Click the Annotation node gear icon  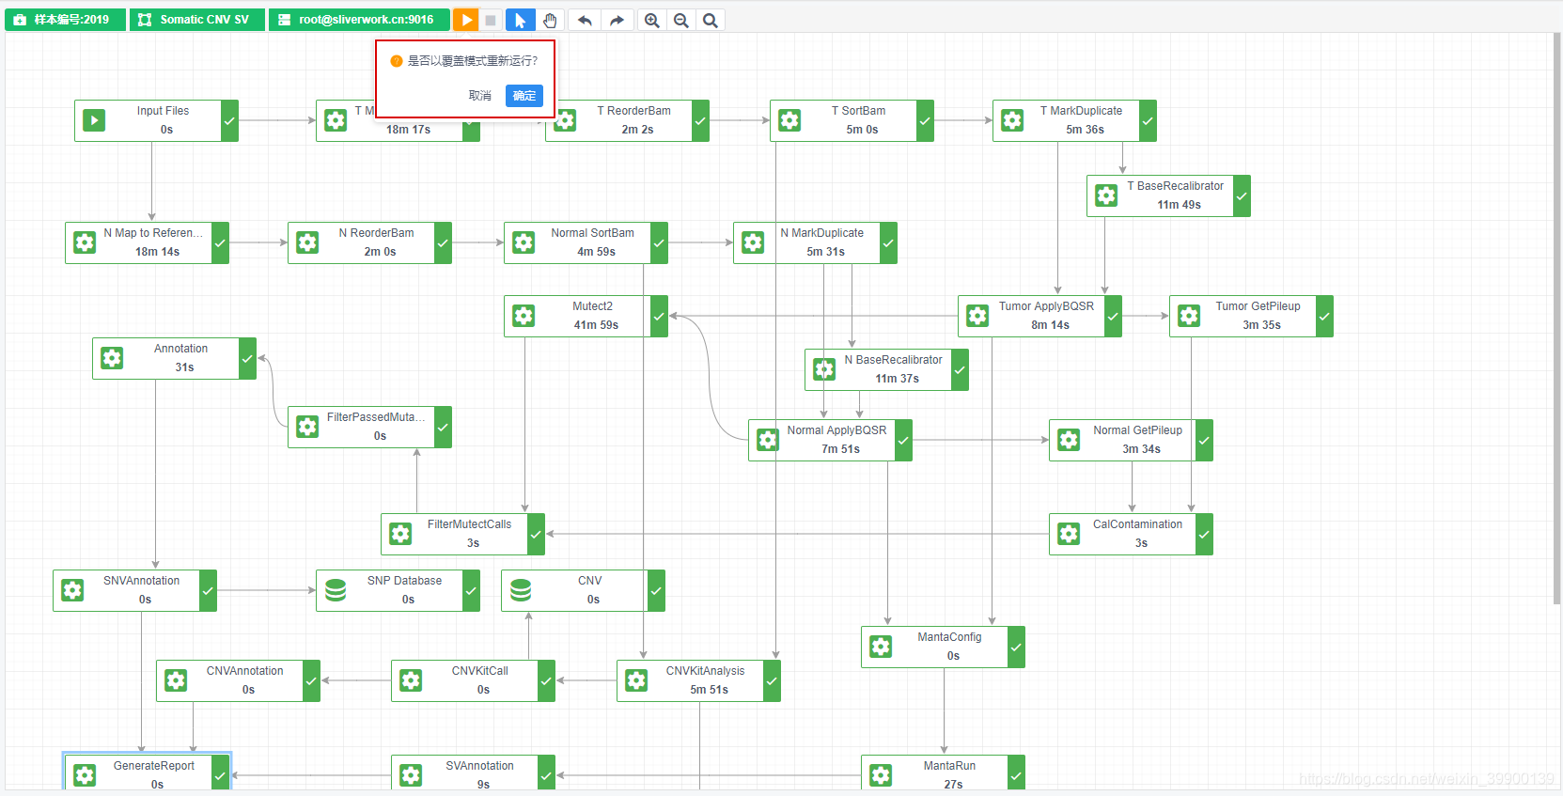click(112, 358)
